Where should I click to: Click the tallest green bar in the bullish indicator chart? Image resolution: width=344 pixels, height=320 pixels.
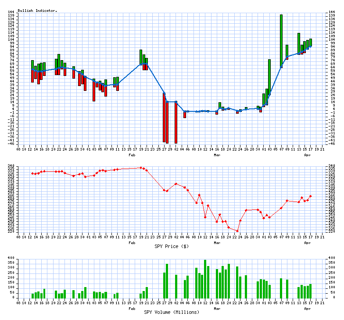(281, 40)
